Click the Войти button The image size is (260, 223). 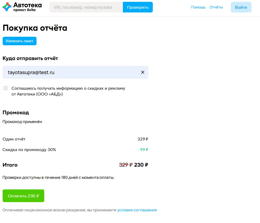pos(241,7)
